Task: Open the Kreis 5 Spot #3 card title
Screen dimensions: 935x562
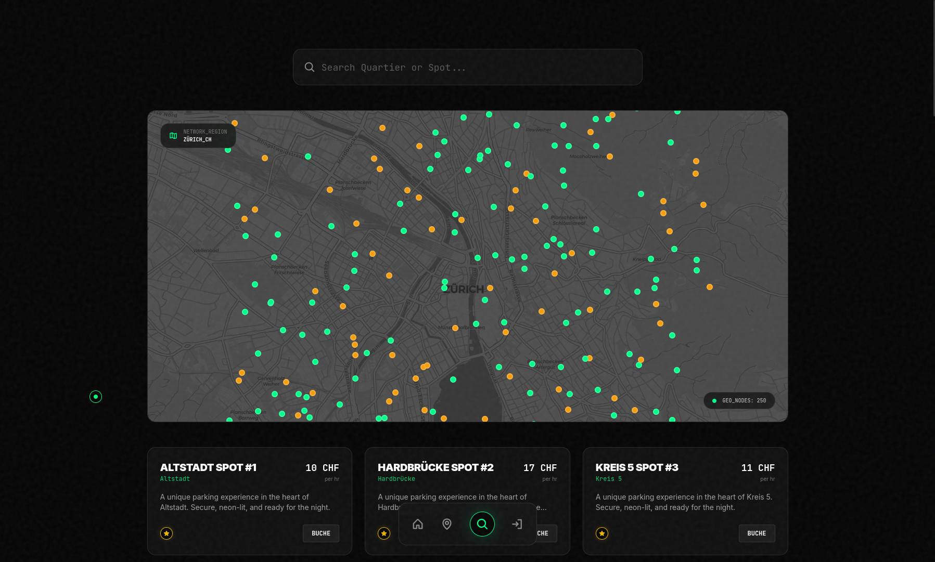Action: [x=637, y=467]
